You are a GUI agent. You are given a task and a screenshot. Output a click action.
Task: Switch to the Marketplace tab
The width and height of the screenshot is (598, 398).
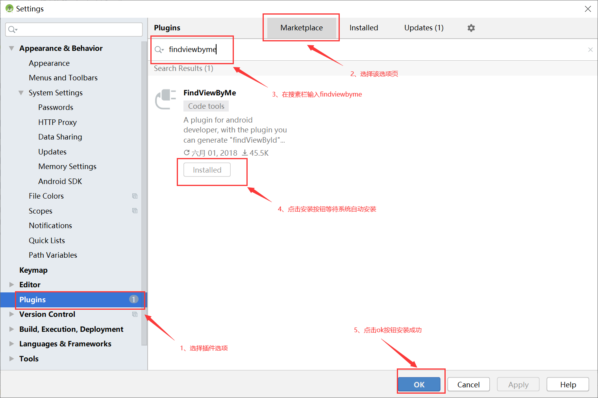302,28
